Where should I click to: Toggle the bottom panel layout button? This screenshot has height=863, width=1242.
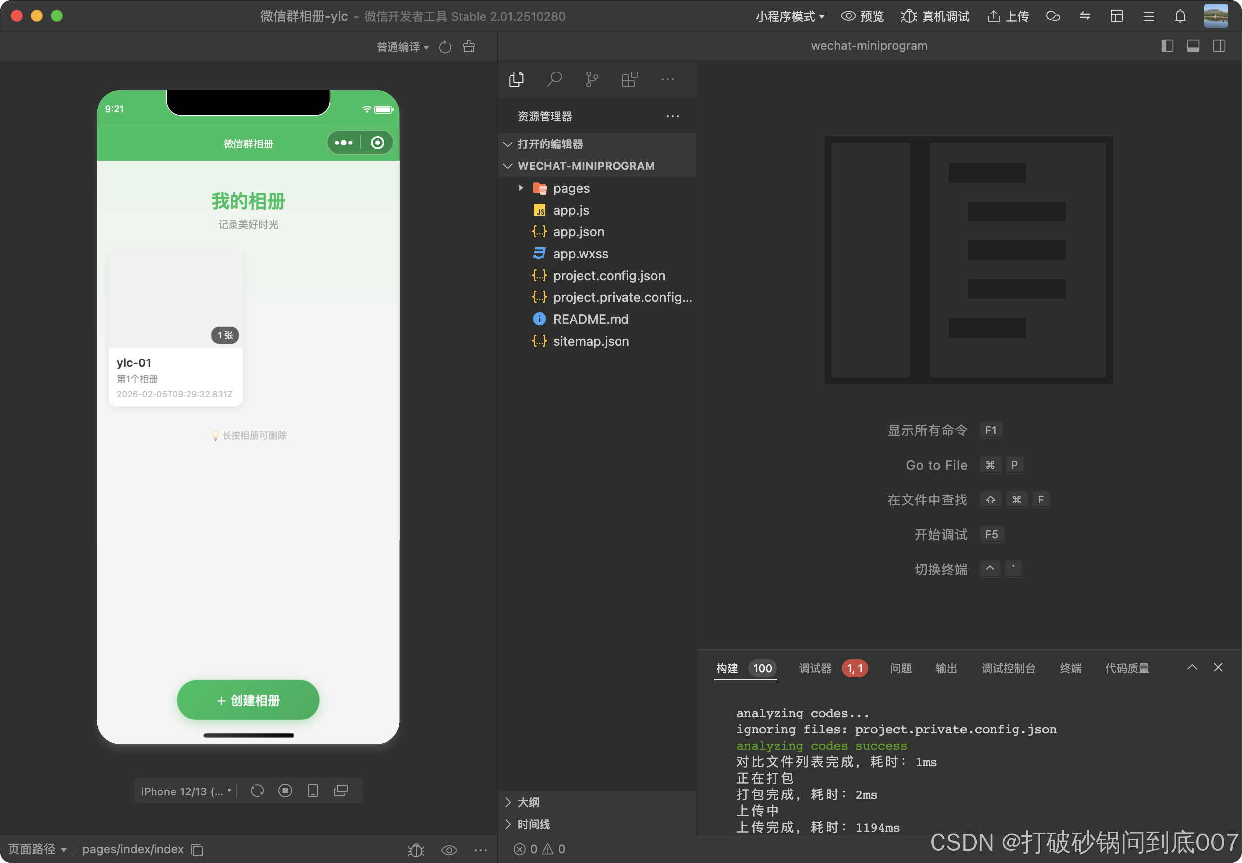[1193, 46]
